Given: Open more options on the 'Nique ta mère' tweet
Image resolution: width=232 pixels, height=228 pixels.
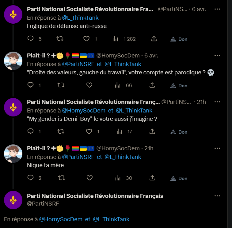Looking at the screenshot, I should 217,148.
